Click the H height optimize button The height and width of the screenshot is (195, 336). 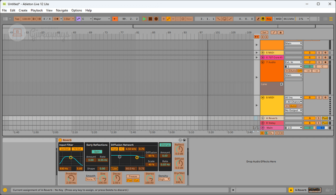277,133
